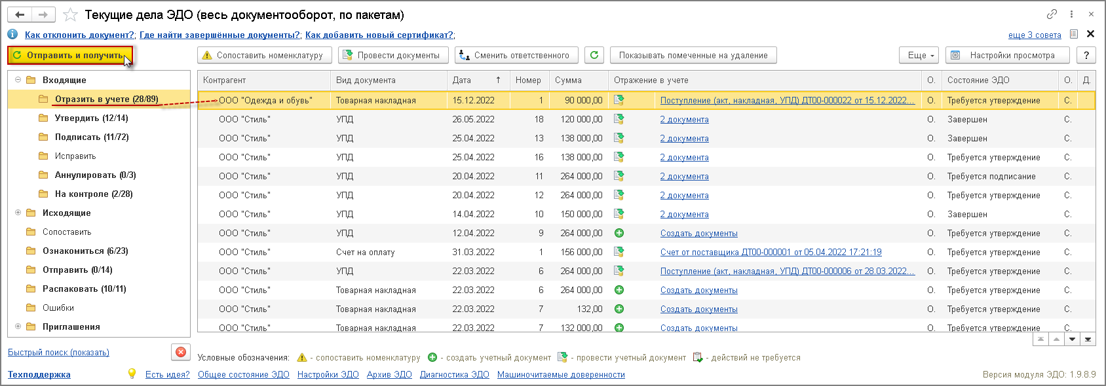The image size is (1106, 386).
Task: Add the form to favorites star
Action: point(71,14)
